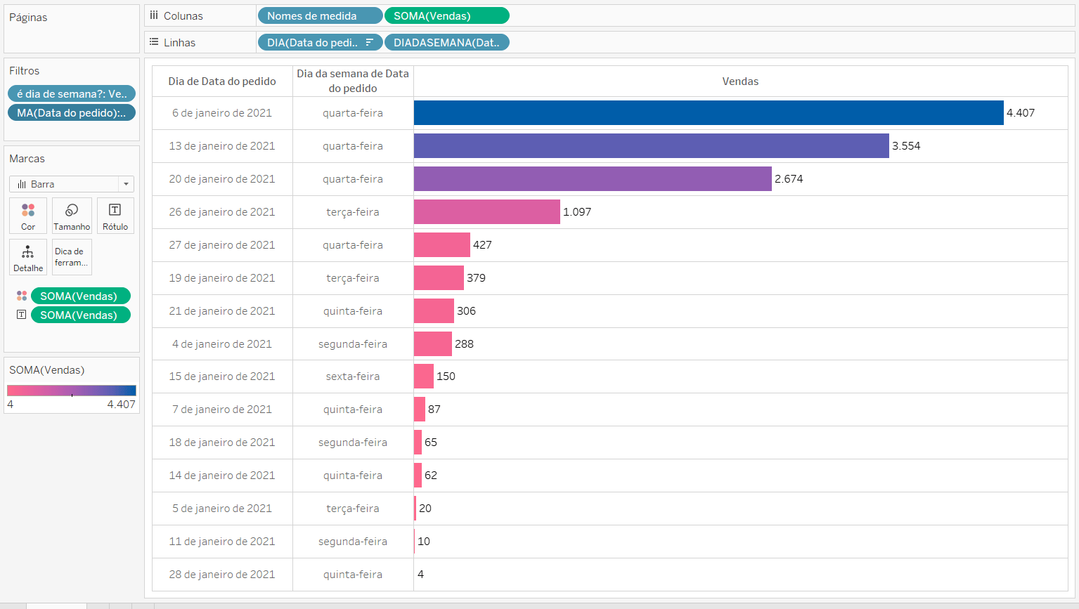This screenshot has width=1079, height=609.
Task: Click the Dia de Data do pedido header
Action: [x=222, y=81]
